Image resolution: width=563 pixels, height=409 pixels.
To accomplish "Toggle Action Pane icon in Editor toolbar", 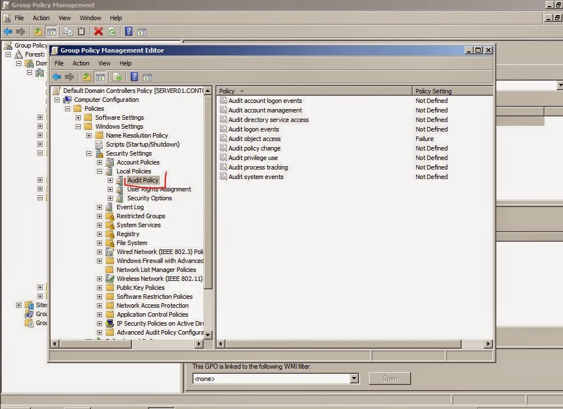I will (x=147, y=77).
